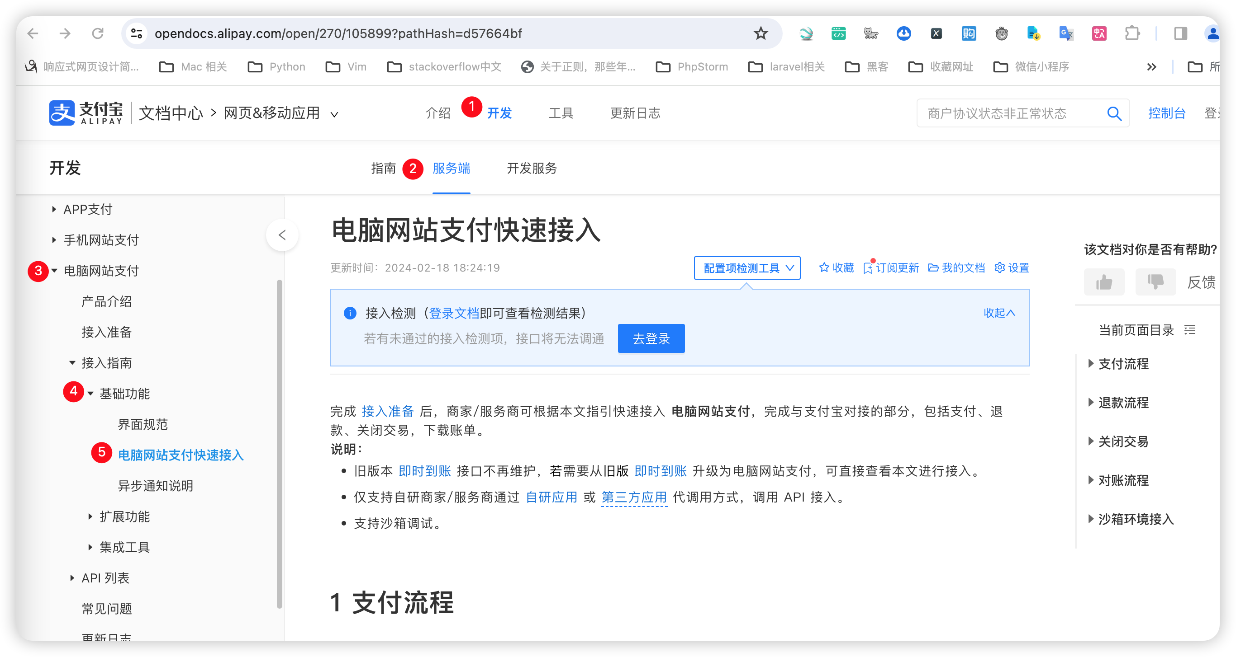1236x657 pixels.
Task: Follow the 登录文档 link
Action: point(454,314)
